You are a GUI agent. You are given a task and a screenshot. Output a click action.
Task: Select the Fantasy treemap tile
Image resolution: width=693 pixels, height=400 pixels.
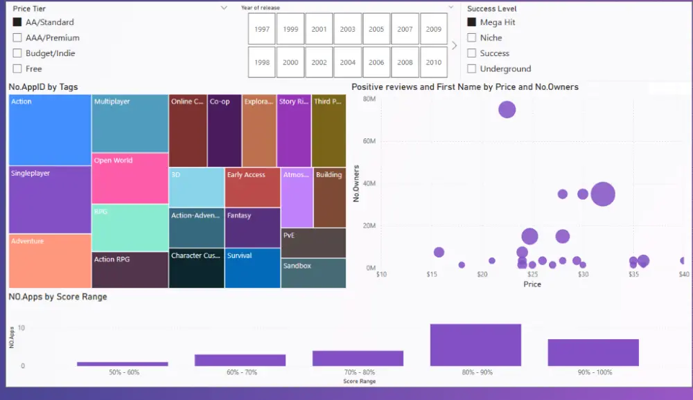tap(252, 228)
